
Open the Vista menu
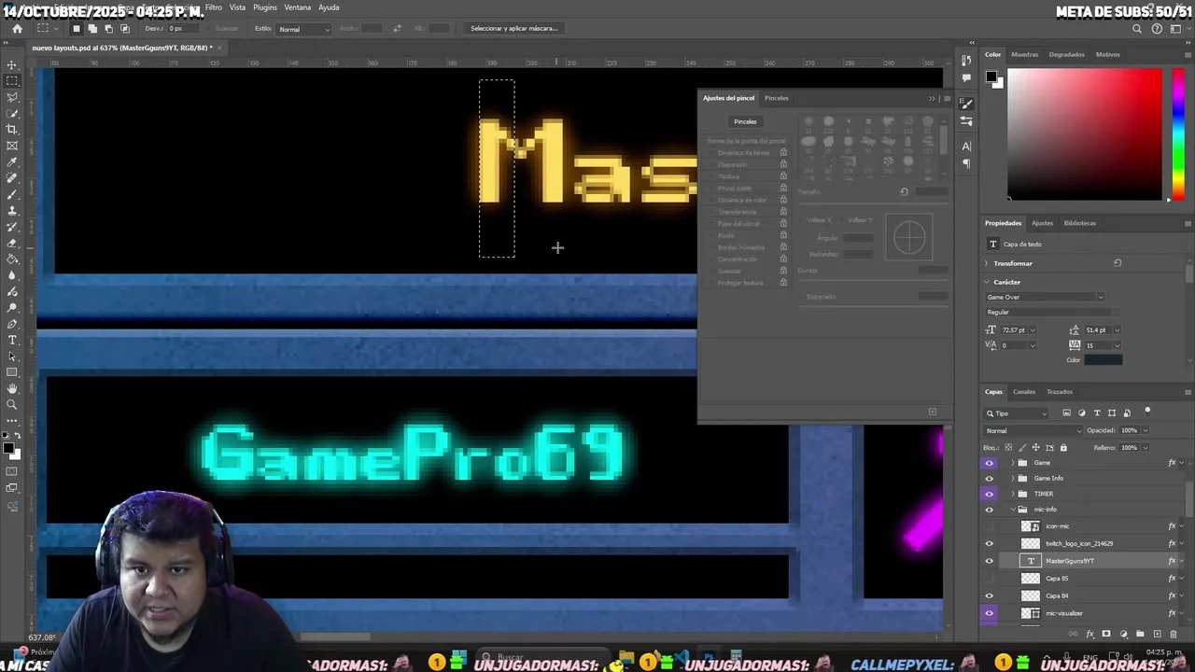238,7
